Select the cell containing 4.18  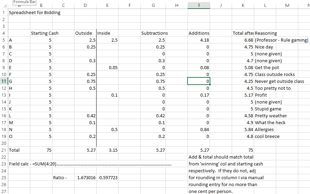(x=199, y=40)
